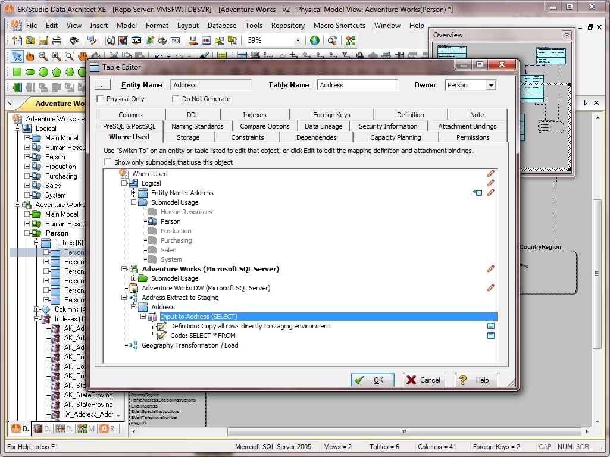Select Geography Transformation / Load in the tree
Viewport: 610px width, 457px height.
(x=190, y=345)
